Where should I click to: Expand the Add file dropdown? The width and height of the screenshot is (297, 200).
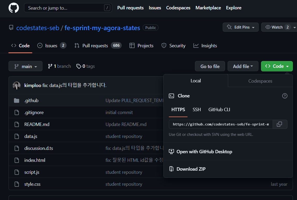coord(243,66)
